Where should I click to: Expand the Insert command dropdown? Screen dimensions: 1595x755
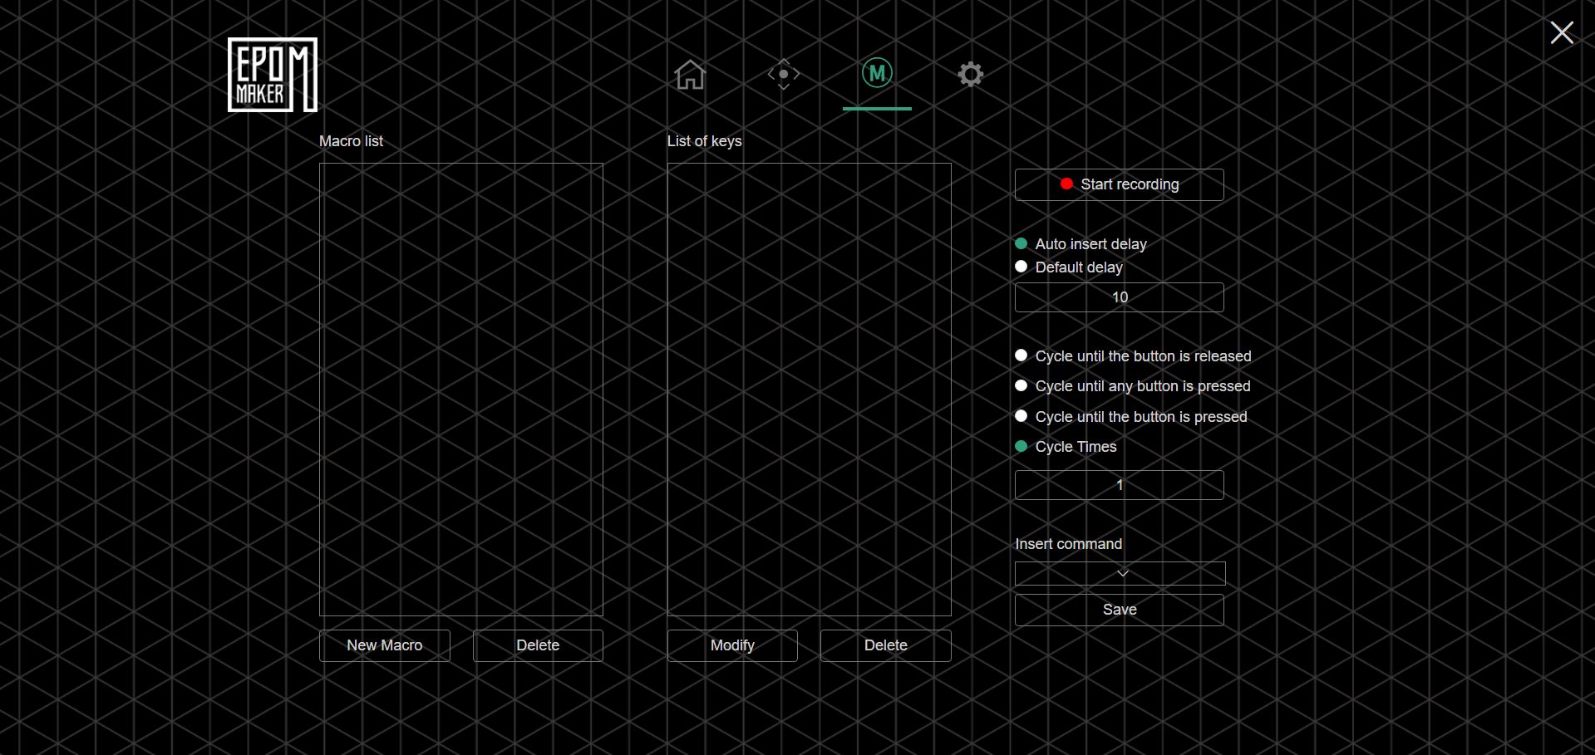(x=1120, y=573)
